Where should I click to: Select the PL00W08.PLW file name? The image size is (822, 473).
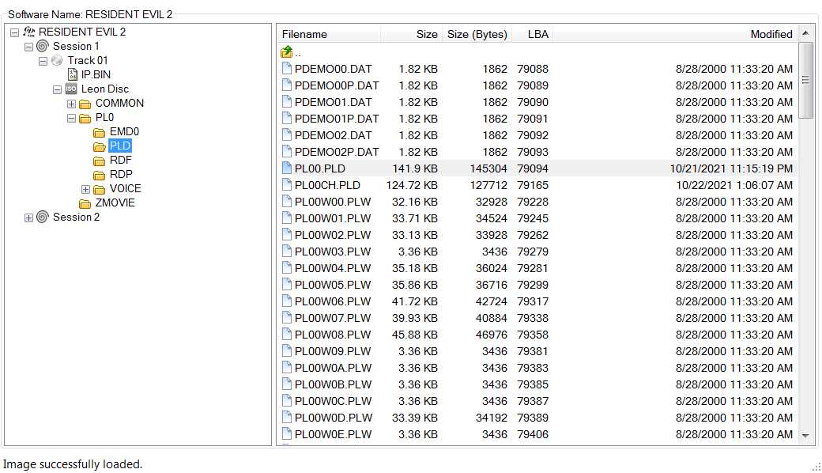(x=333, y=335)
